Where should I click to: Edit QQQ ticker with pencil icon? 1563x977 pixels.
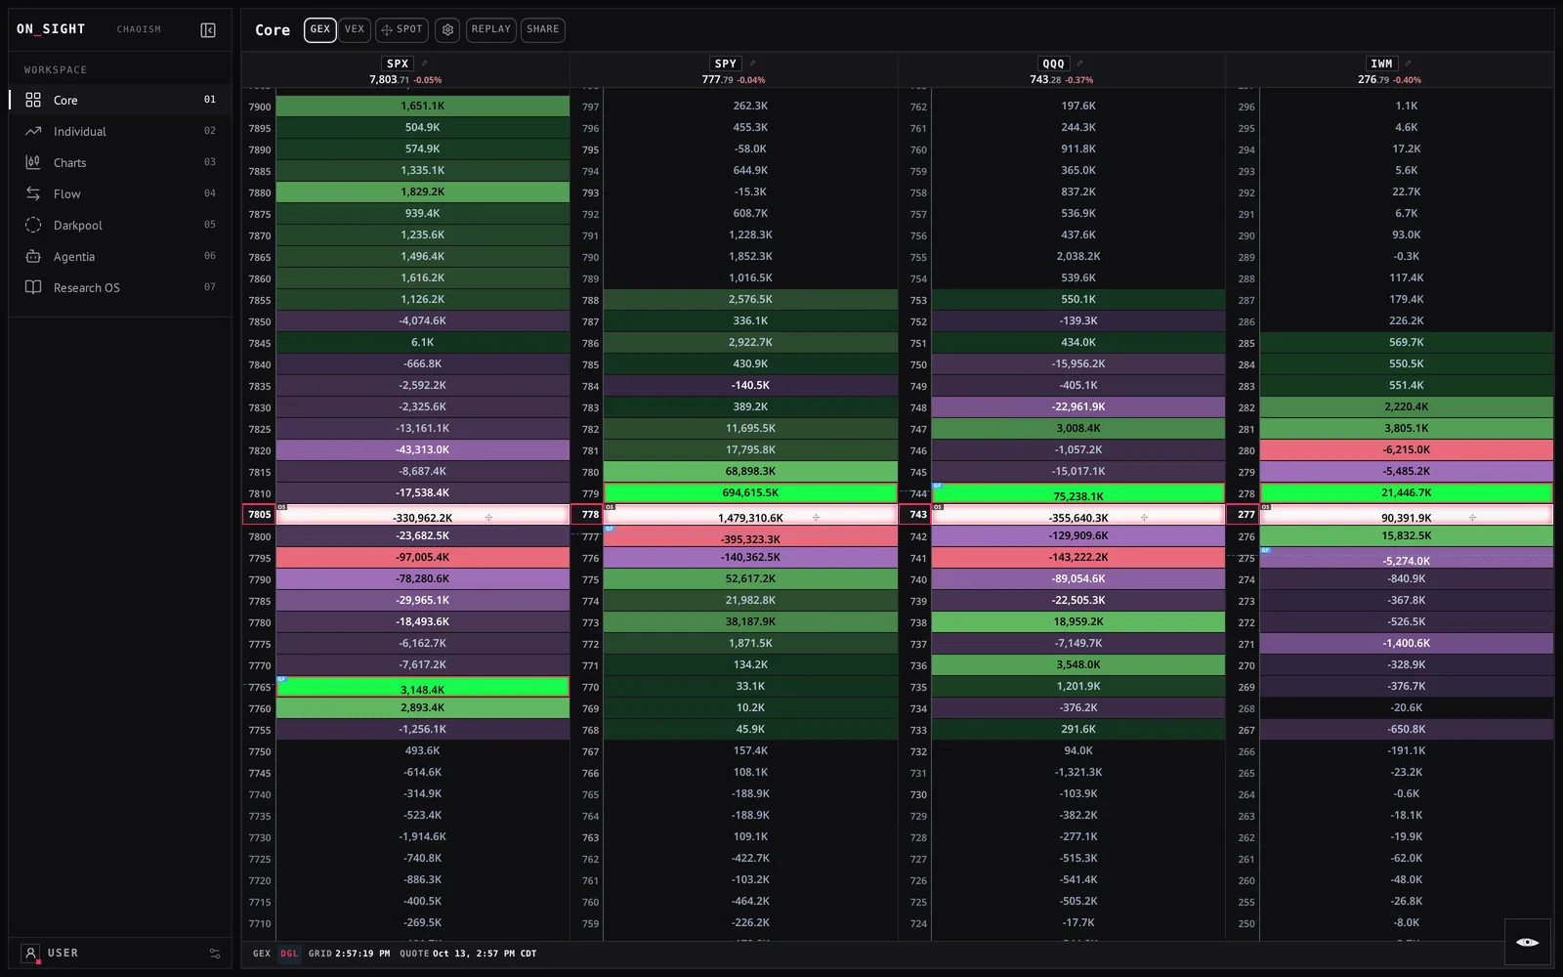(1080, 64)
